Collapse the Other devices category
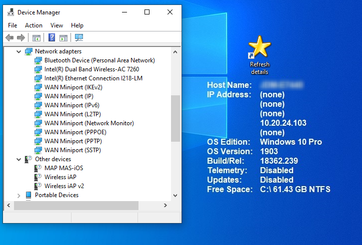 (x=19, y=159)
